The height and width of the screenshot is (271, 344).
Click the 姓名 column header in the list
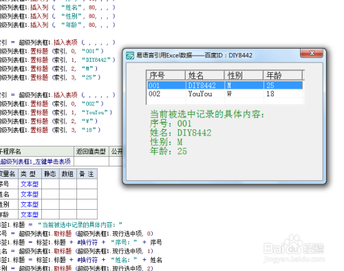(x=204, y=75)
